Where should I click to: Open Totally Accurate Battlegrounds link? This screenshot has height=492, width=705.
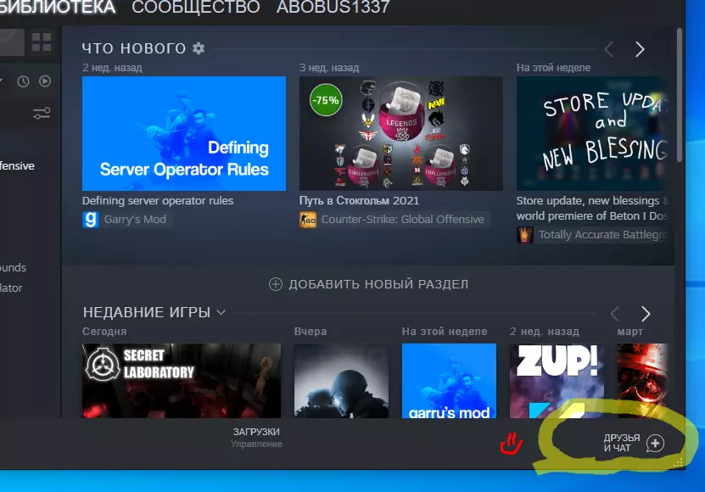[603, 235]
